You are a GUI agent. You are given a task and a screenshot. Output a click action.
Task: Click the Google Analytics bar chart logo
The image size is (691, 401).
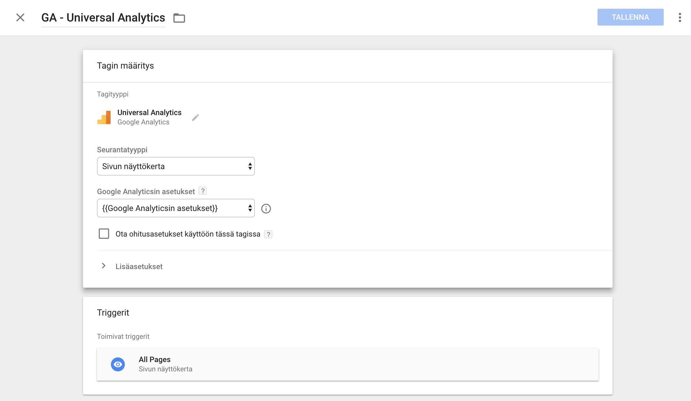(104, 117)
